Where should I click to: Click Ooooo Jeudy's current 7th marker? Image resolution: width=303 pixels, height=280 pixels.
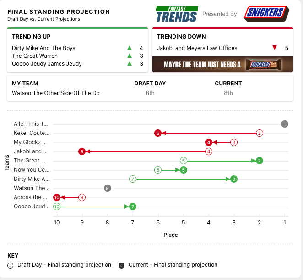[133, 207]
